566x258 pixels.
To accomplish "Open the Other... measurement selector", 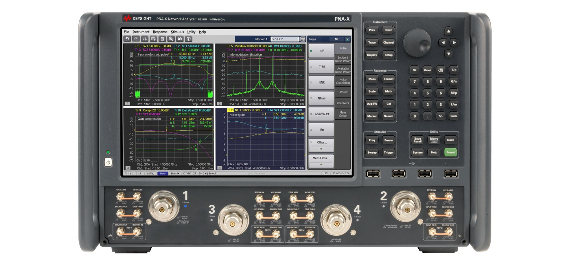I will (321, 142).
